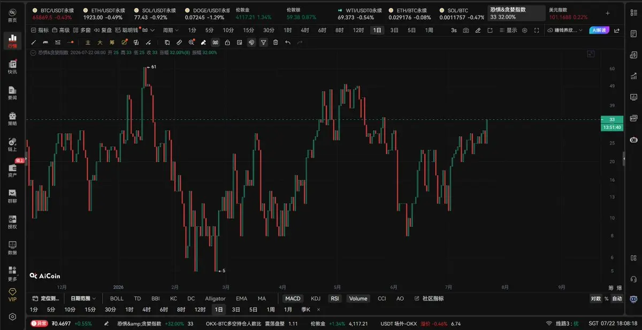Open the 快讯 news sidebar icon
This screenshot has height=330, width=642.
[12, 67]
